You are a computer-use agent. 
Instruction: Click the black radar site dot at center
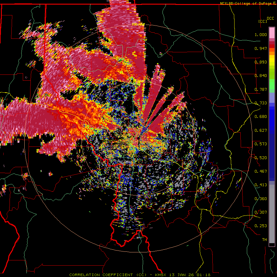coord(138,138)
